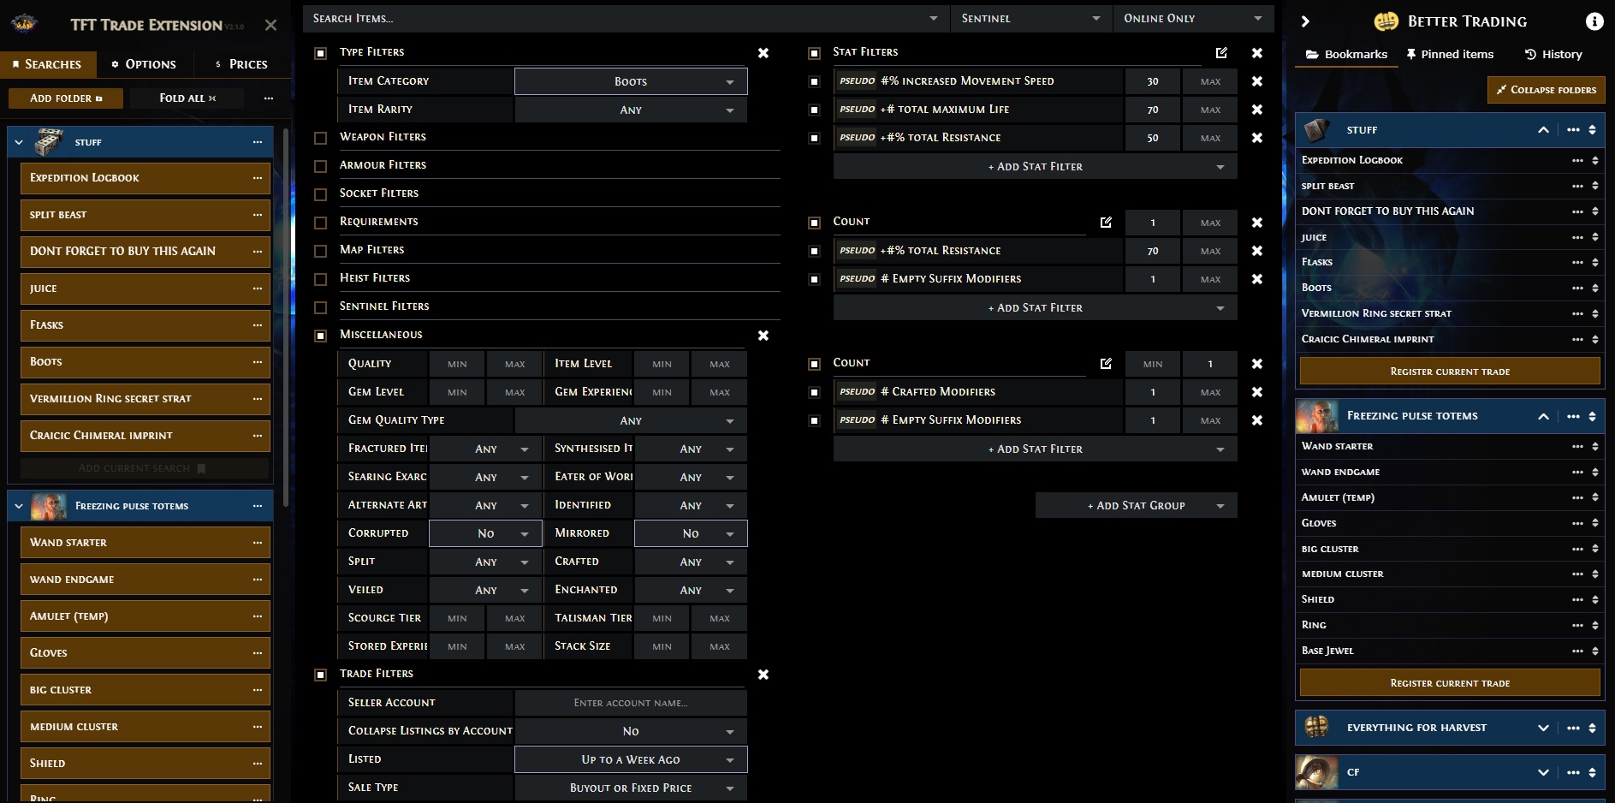
Task: Click the Add Folder button
Action: pyautogui.click(x=66, y=98)
